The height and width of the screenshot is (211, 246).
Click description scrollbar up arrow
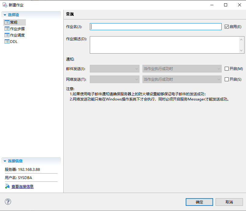pos(241,40)
